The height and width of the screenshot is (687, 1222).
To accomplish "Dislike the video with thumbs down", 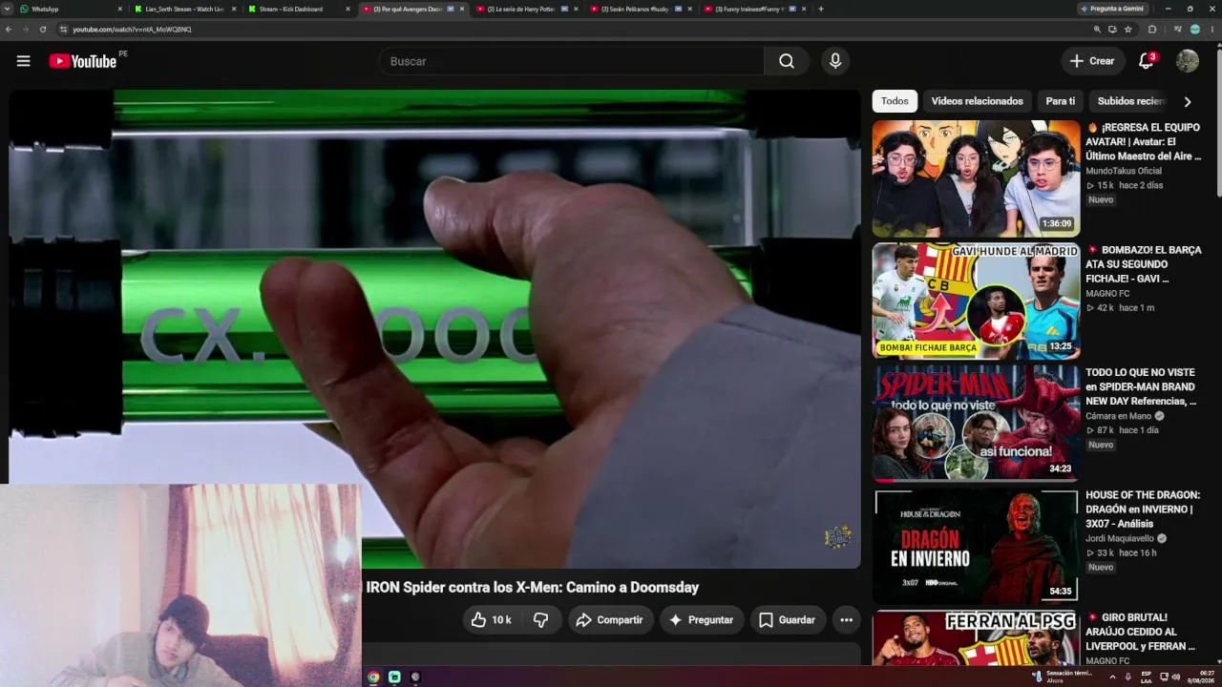I will click(540, 620).
